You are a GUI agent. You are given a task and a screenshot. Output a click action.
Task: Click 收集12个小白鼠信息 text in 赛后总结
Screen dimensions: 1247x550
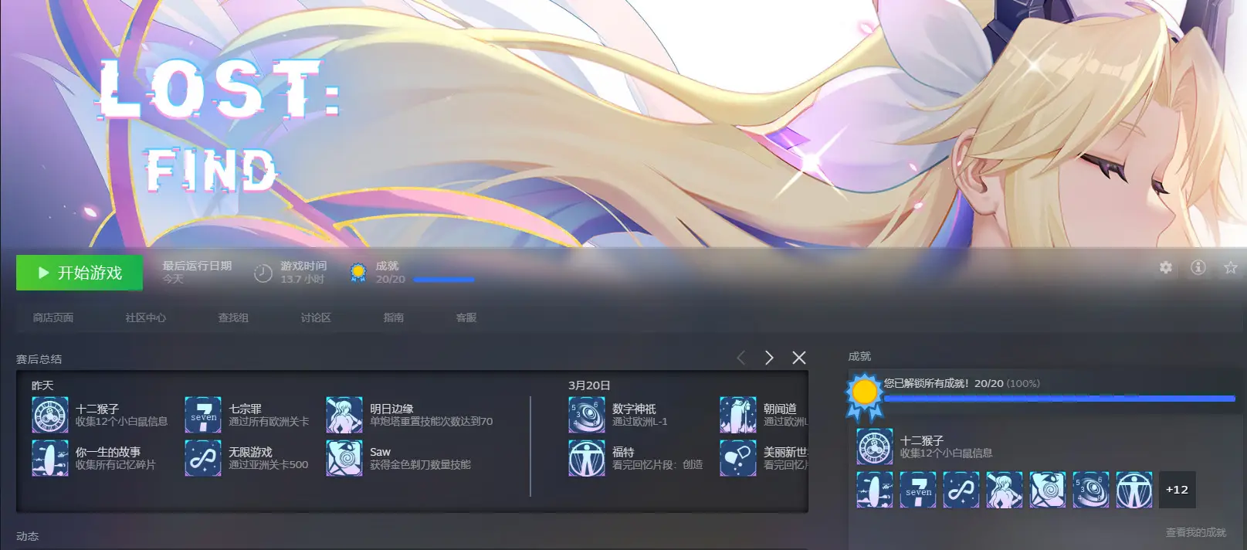pyautogui.click(x=122, y=422)
